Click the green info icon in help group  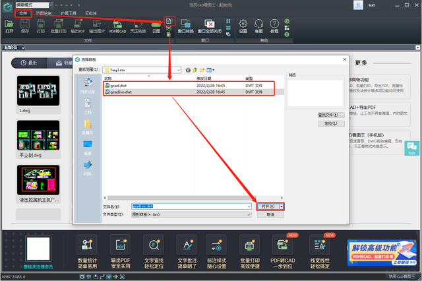[287, 34]
